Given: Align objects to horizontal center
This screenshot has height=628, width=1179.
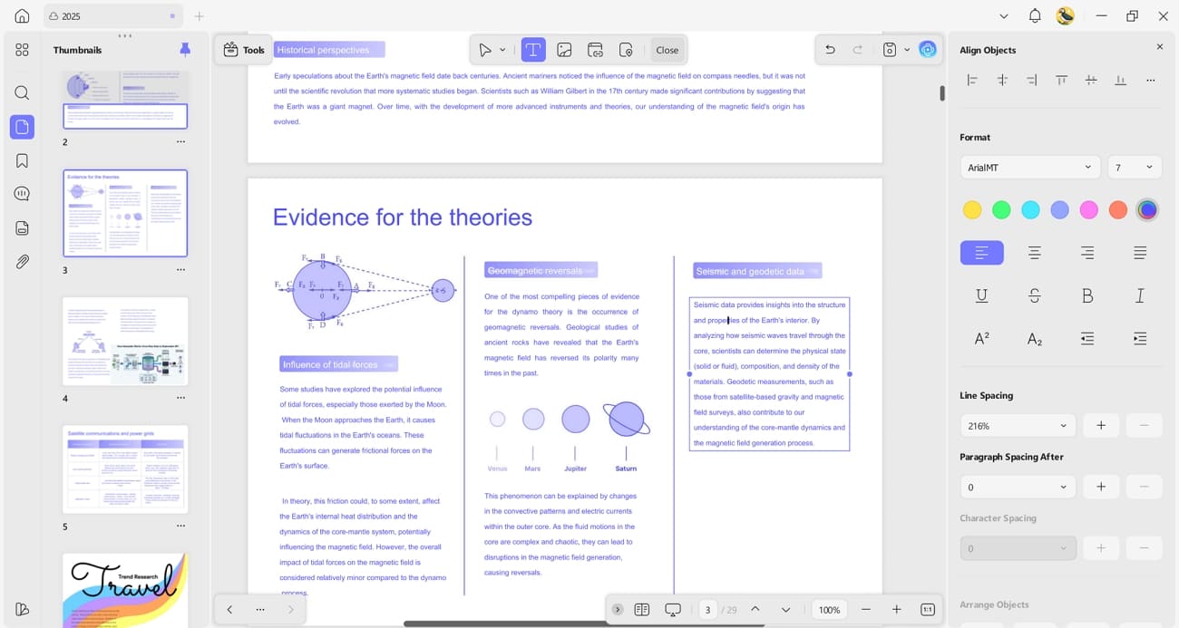Looking at the screenshot, I should point(1002,80).
